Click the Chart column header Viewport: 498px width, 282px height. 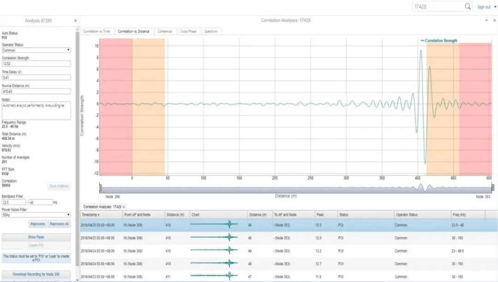point(219,215)
